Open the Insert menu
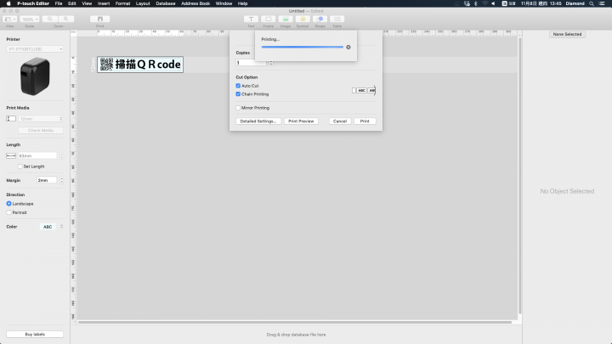 (x=104, y=3)
